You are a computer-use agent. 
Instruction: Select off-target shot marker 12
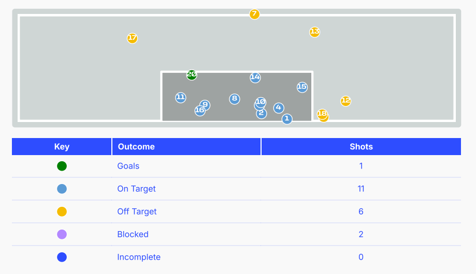[345, 101]
